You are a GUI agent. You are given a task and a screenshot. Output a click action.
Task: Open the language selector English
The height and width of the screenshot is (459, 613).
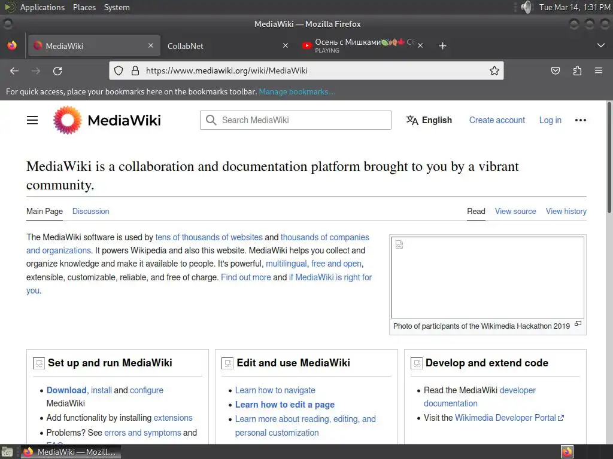click(x=429, y=120)
